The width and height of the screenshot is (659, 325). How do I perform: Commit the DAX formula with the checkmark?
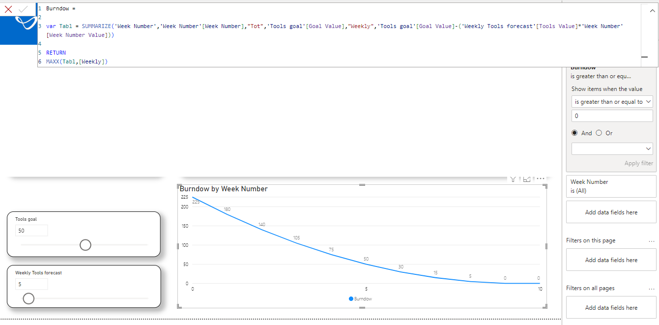tap(23, 9)
